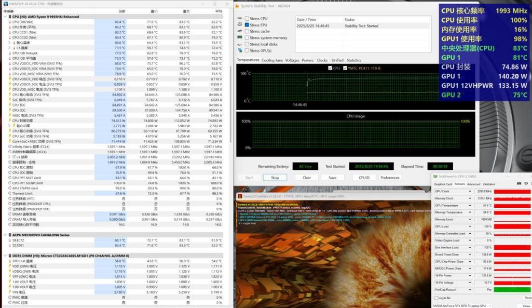The height and width of the screenshot is (308, 532).
Task: Switch to the Powers tab
Action: [x=308, y=60]
